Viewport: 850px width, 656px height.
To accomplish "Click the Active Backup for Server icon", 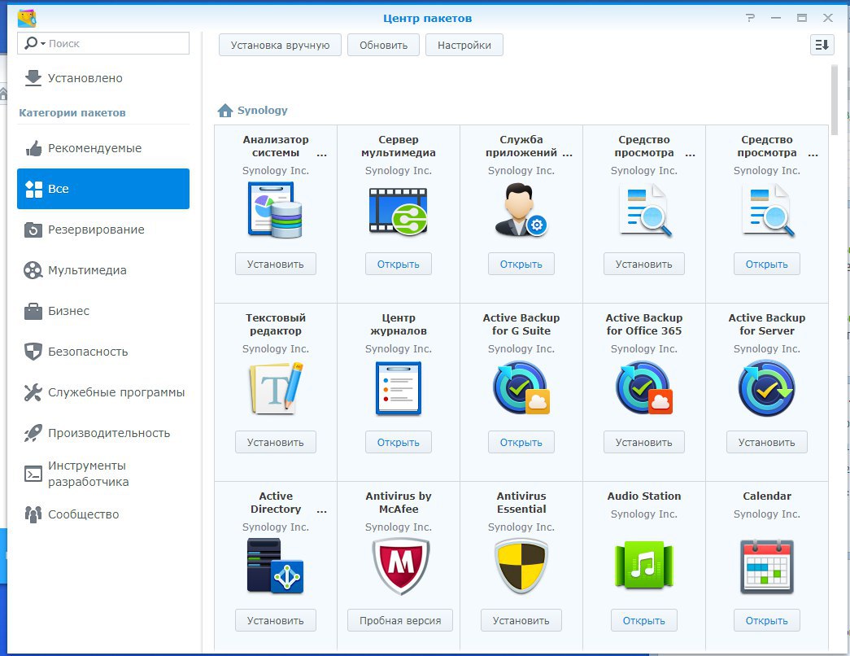I will (x=766, y=388).
